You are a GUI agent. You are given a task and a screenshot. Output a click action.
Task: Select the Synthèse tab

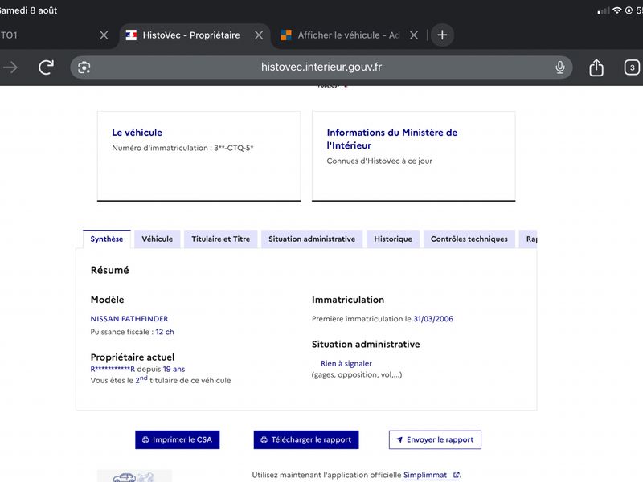point(107,239)
